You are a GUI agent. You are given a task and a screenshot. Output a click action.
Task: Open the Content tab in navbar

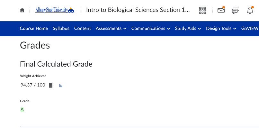(83, 28)
